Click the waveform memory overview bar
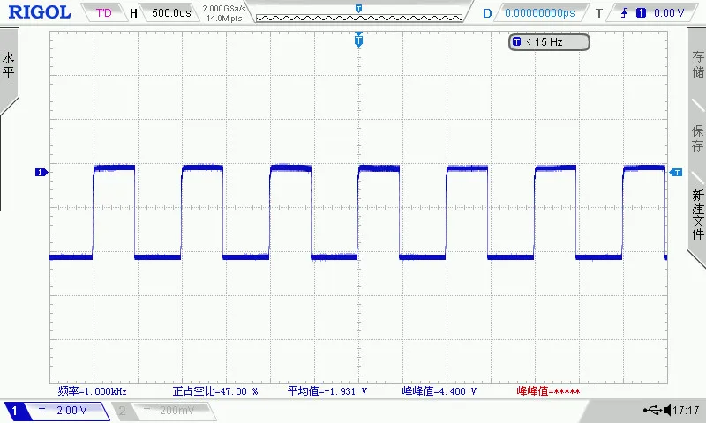The height and width of the screenshot is (423, 706). [359, 18]
